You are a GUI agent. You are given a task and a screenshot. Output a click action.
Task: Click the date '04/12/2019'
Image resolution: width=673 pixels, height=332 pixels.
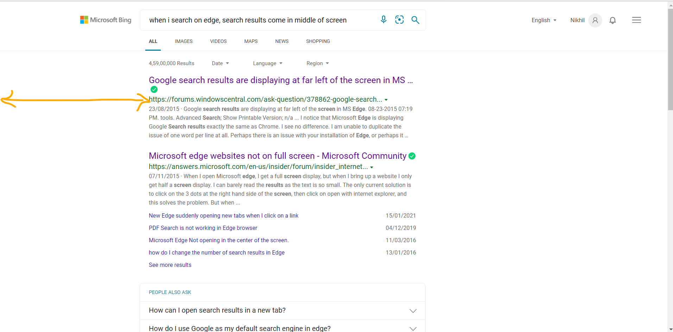pos(401,228)
